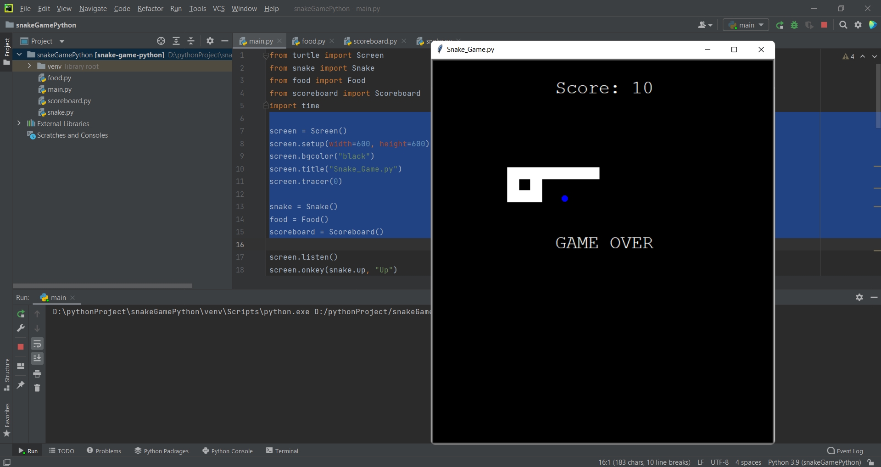
Task: Open Run panel settings gear
Action: point(859,297)
